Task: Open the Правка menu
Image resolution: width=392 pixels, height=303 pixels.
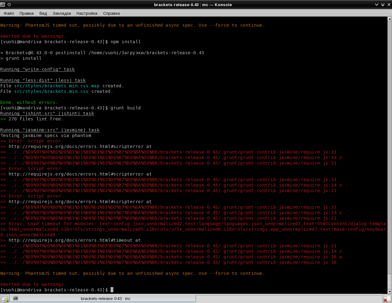Action: coord(27,13)
